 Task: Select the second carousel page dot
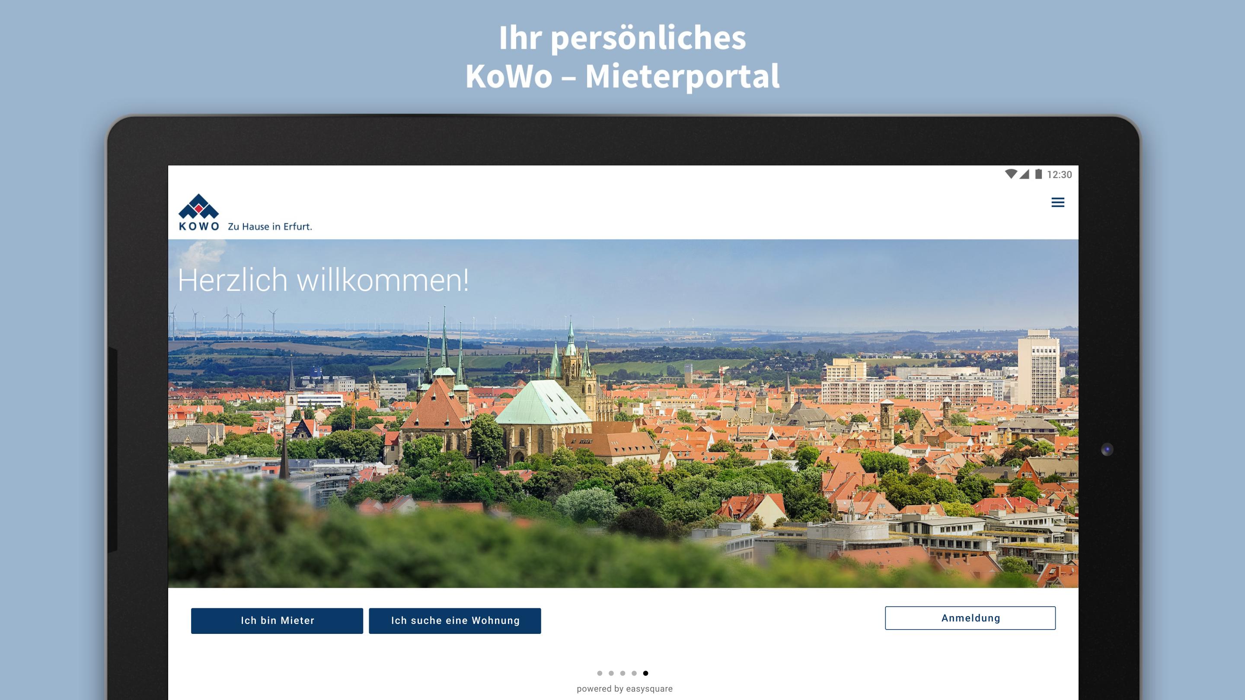(611, 673)
